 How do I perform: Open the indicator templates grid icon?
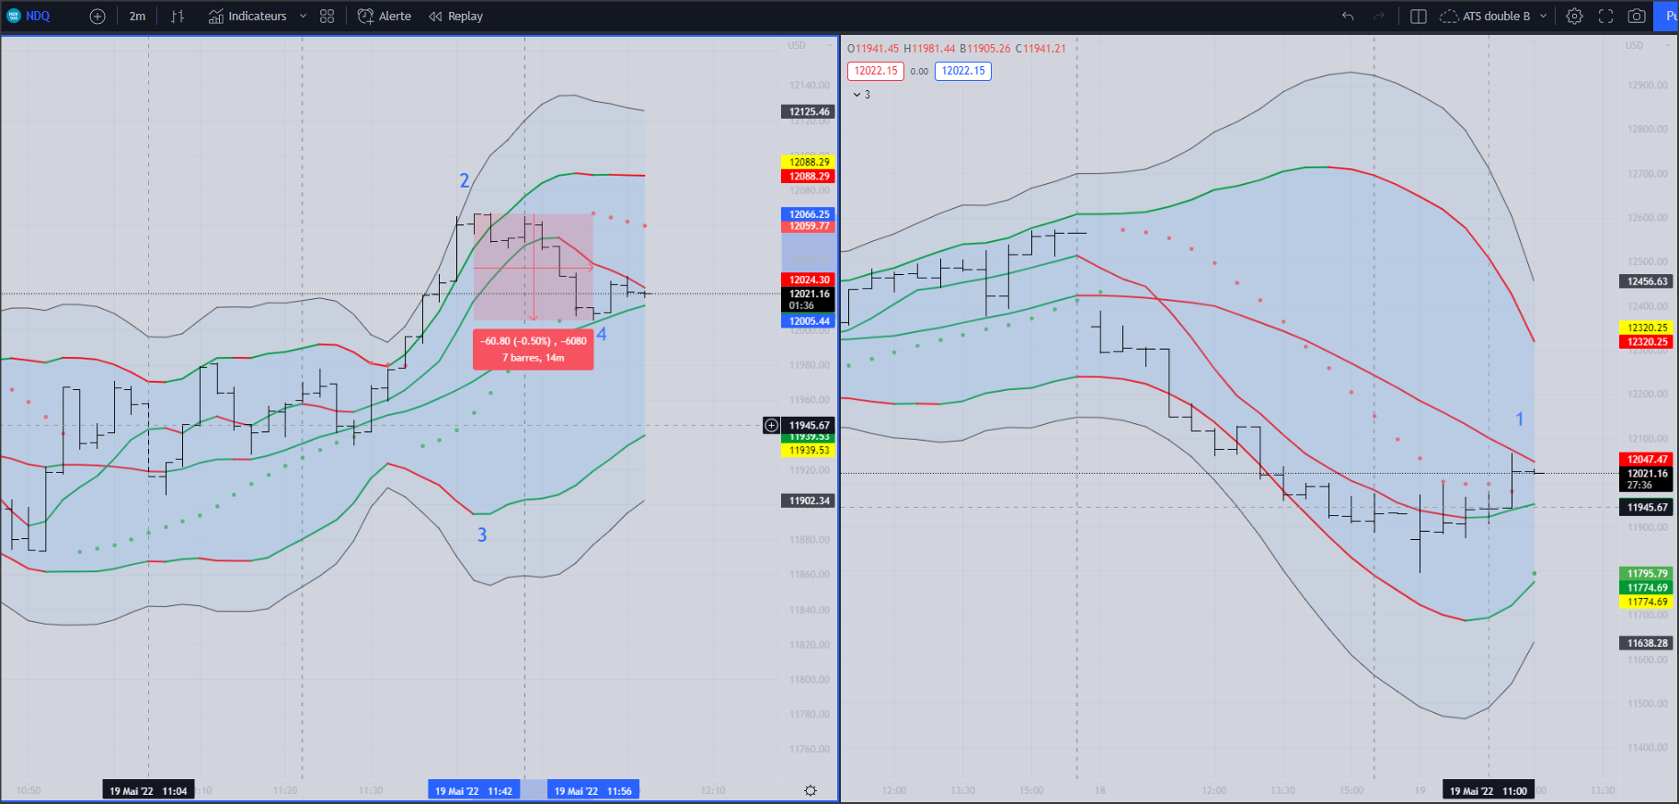tap(327, 17)
